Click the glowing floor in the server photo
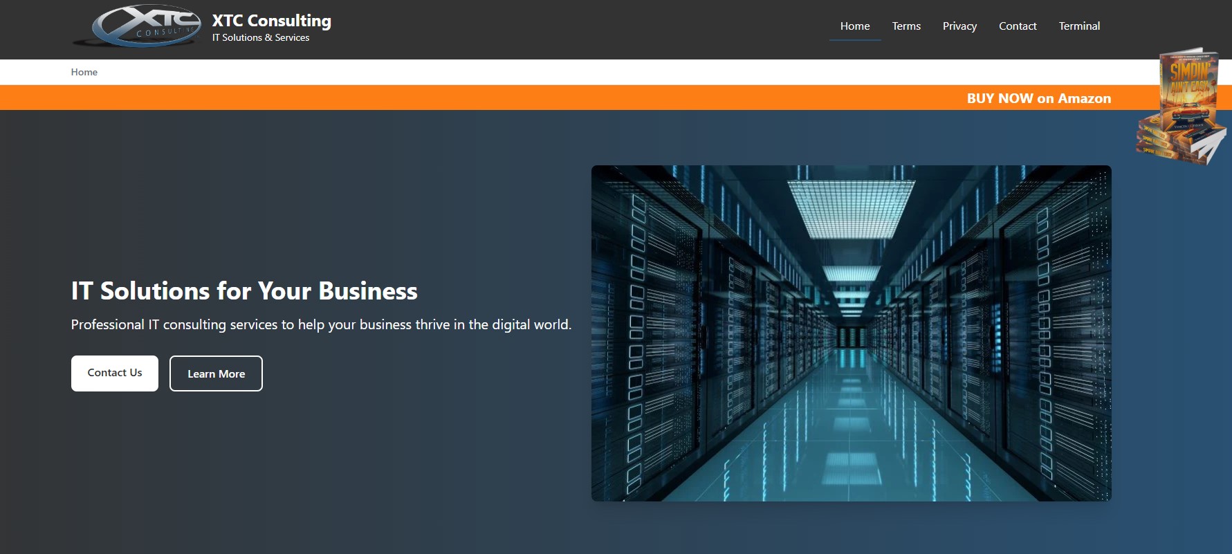 pos(851,443)
